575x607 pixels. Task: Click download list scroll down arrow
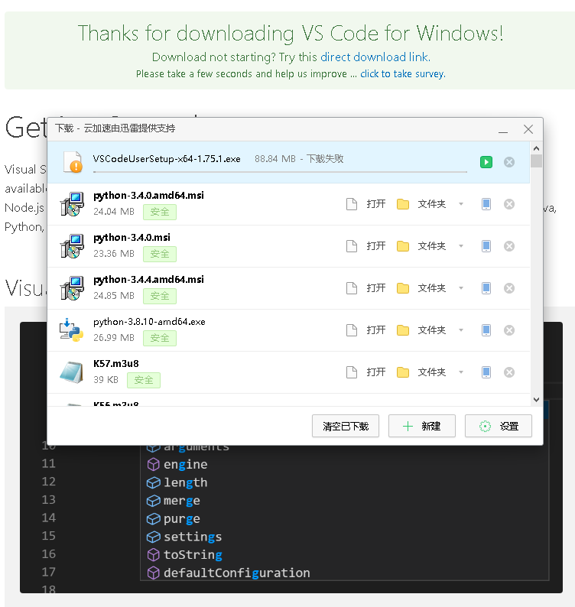tap(536, 400)
